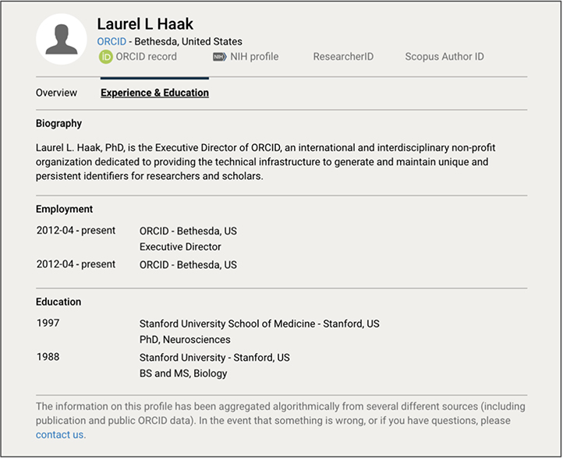Click the Employment section heading

pos(64,209)
